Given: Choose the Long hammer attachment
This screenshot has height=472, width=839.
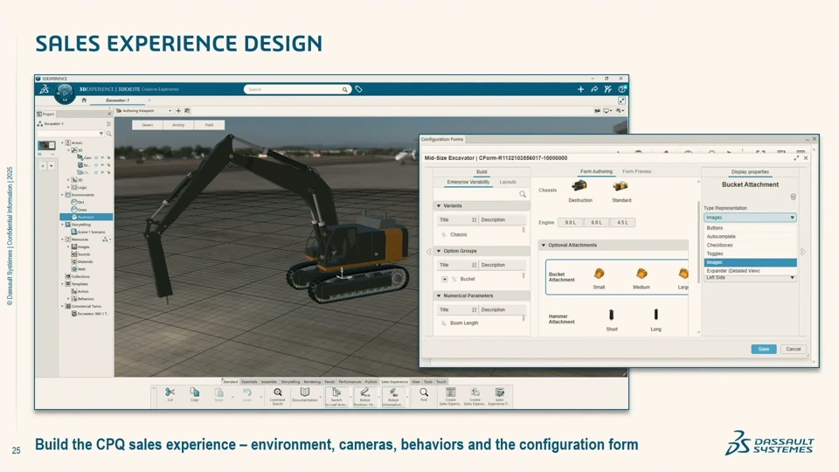Looking at the screenshot, I should (x=655, y=320).
